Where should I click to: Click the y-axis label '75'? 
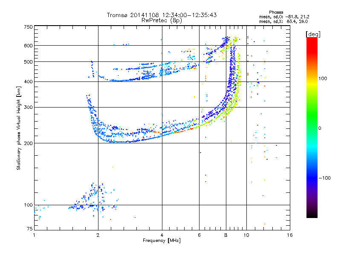pos(30,229)
